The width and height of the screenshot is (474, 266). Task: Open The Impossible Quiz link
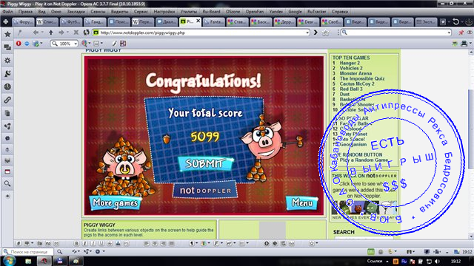362,78
